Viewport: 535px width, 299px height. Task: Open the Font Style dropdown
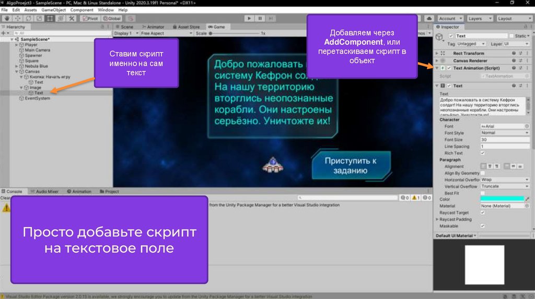(x=504, y=133)
